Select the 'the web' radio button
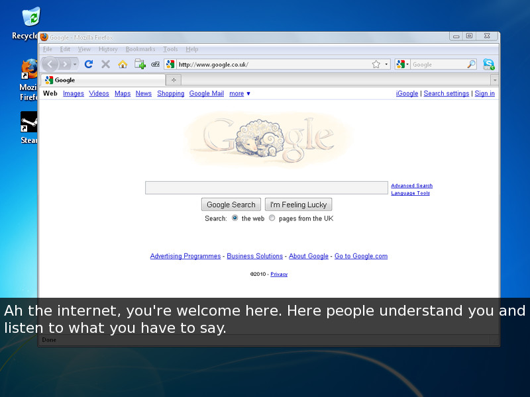 pos(235,218)
